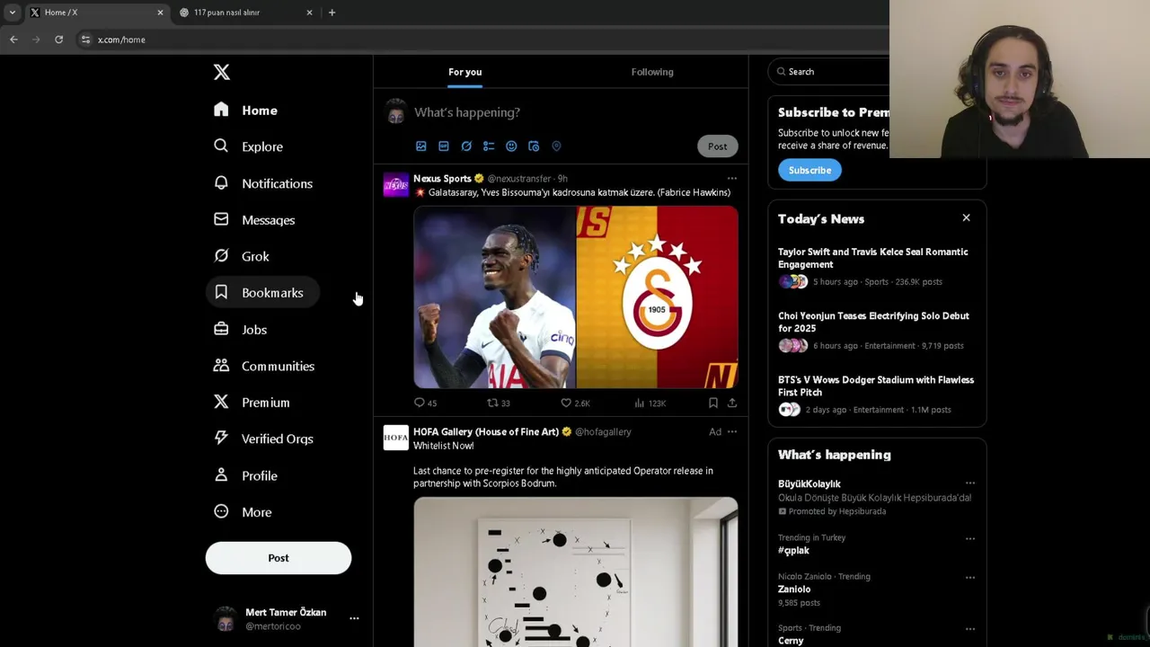Open Nexus Sports post options menu
This screenshot has width=1150, height=647.
pos(731,179)
